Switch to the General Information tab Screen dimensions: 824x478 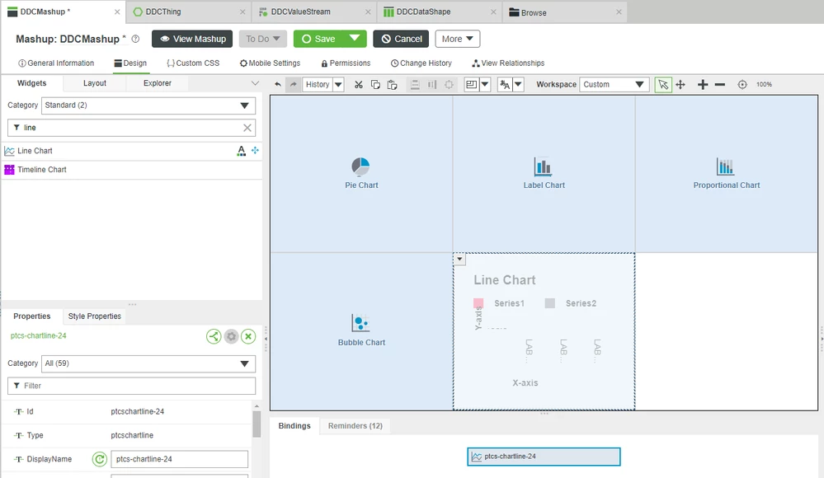pyautogui.click(x=56, y=63)
